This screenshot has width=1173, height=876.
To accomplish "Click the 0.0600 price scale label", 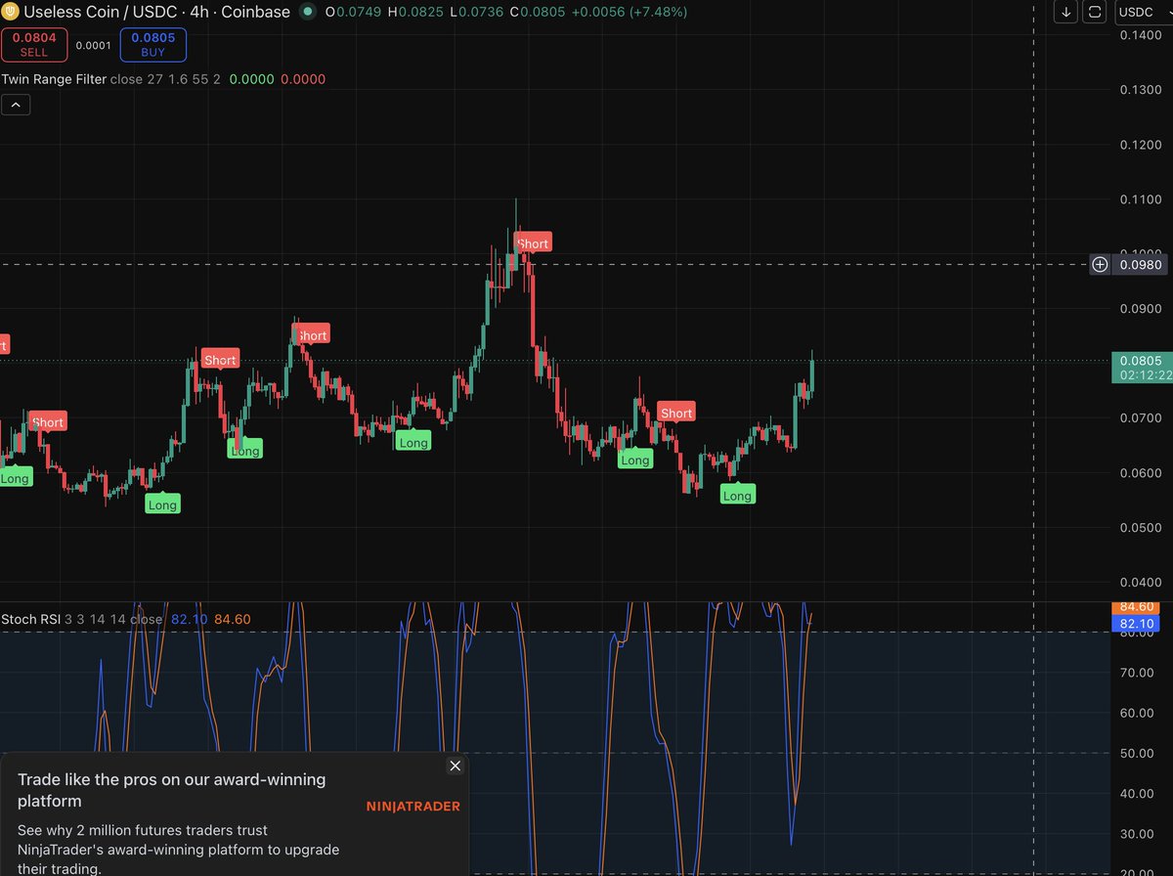I will (1141, 472).
